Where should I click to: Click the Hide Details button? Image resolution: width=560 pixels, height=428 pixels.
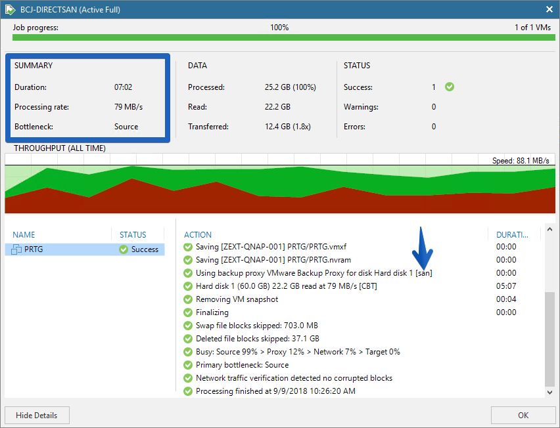tap(37, 415)
